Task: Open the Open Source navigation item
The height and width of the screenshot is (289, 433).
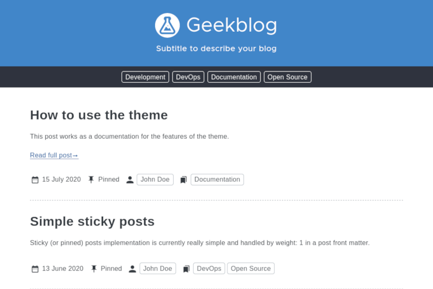Action: (x=287, y=77)
